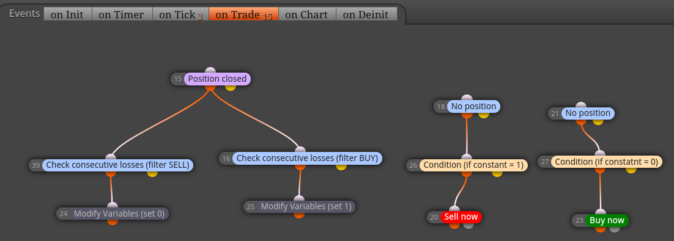
Task: Select the Condition (if constant = 1) block
Action: click(473, 165)
